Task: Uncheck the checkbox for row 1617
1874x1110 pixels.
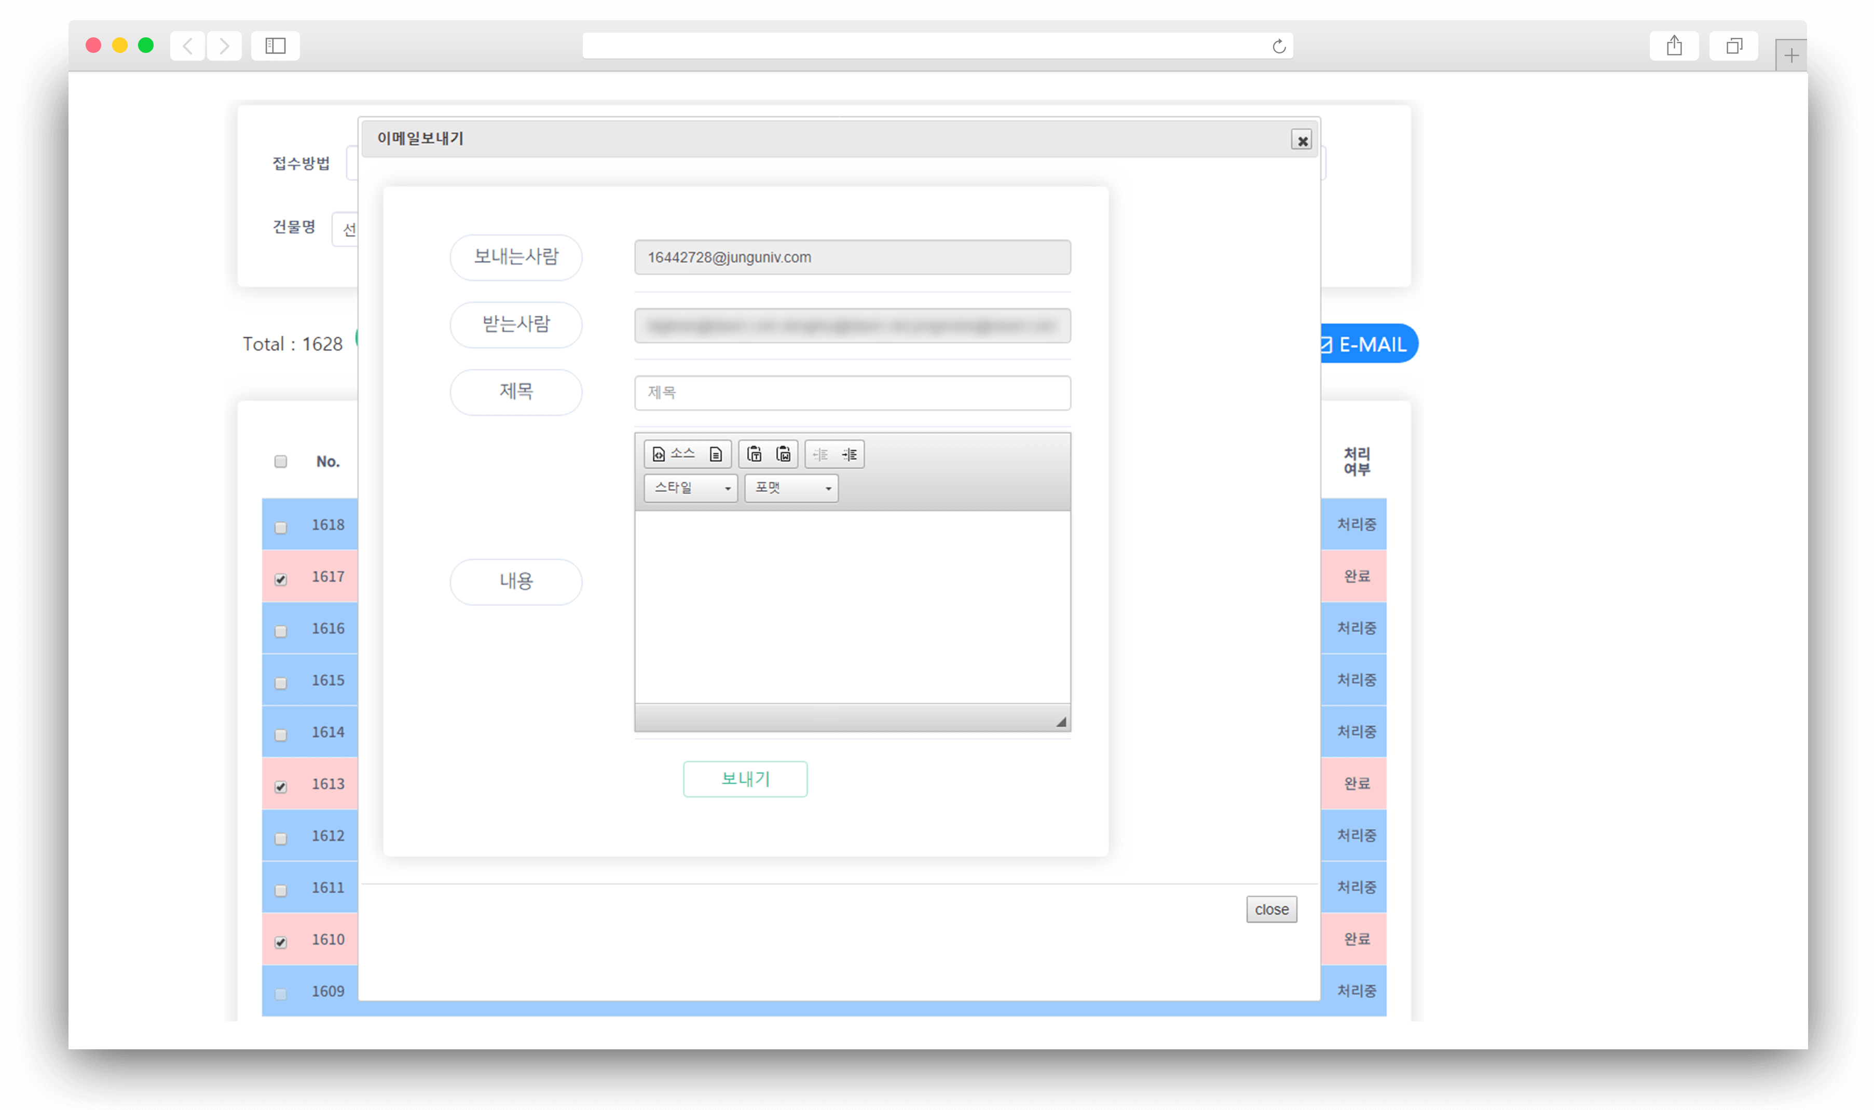Action: [x=281, y=579]
